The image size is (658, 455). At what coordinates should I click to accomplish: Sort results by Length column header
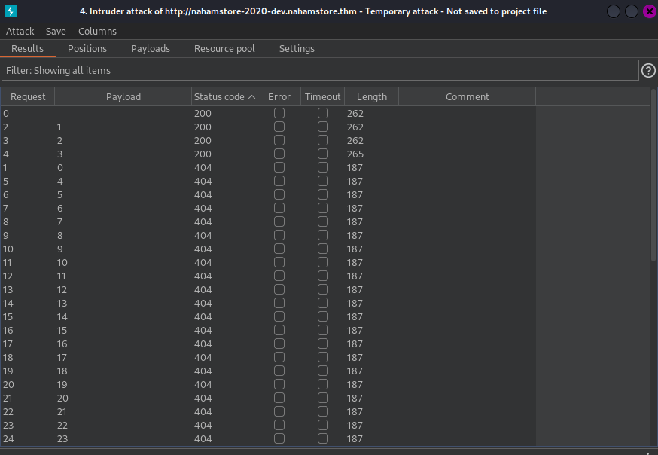click(372, 97)
